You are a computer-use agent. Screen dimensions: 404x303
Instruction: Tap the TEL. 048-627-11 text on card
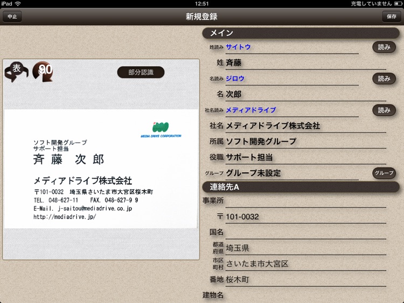coord(55,200)
